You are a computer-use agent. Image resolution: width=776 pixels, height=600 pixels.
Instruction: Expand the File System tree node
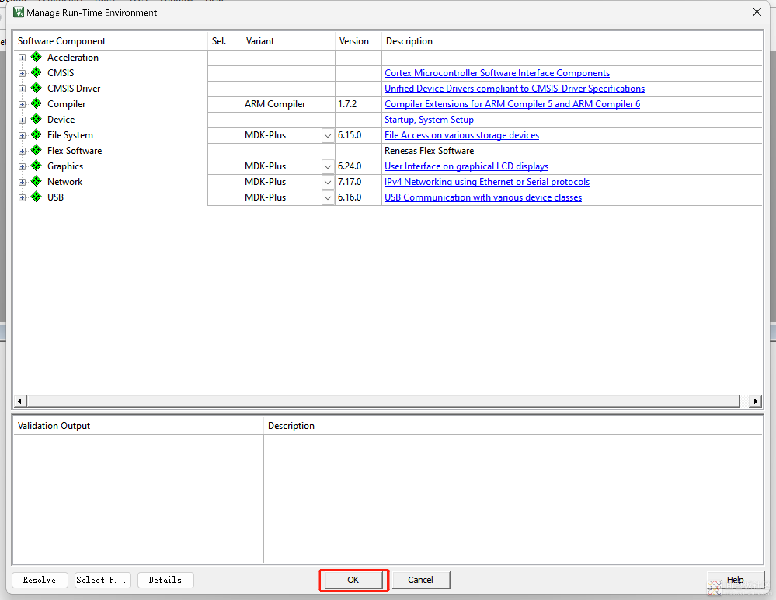(x=22, y=136)
